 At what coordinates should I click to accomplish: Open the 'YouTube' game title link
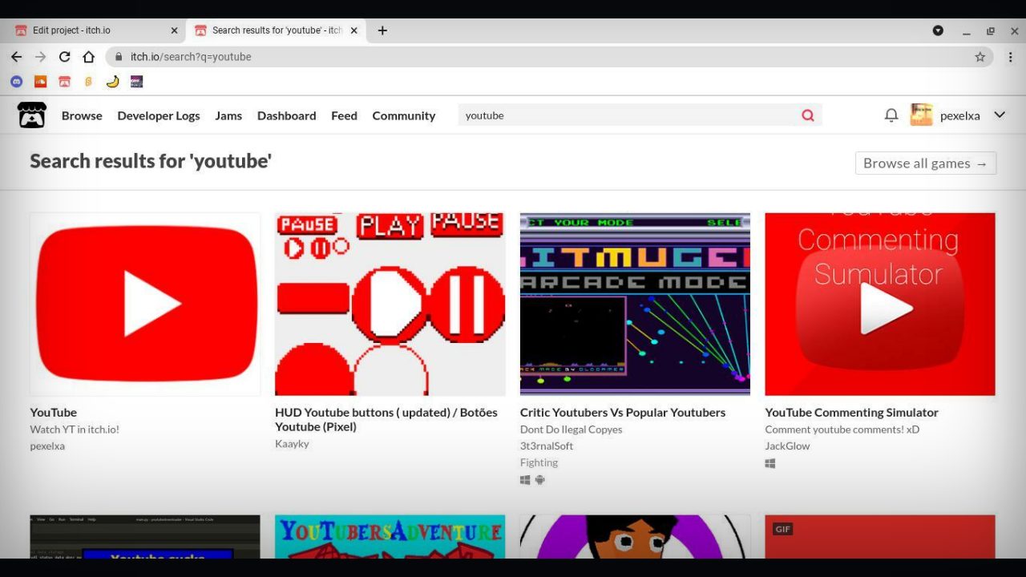click(54, 413)
